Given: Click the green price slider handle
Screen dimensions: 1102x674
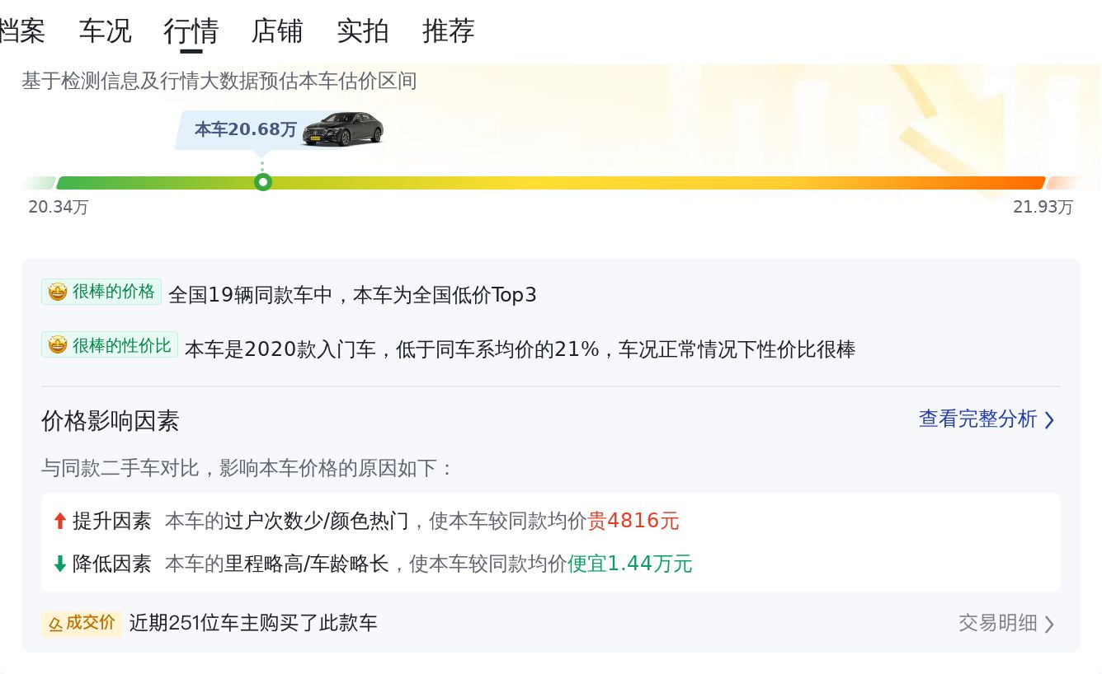Looking at the screenshot, I should tap(262, 182).
